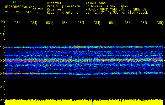The image size is (165, 105).
Task: Click the kHz axis unit label
Action: point(3,21)
